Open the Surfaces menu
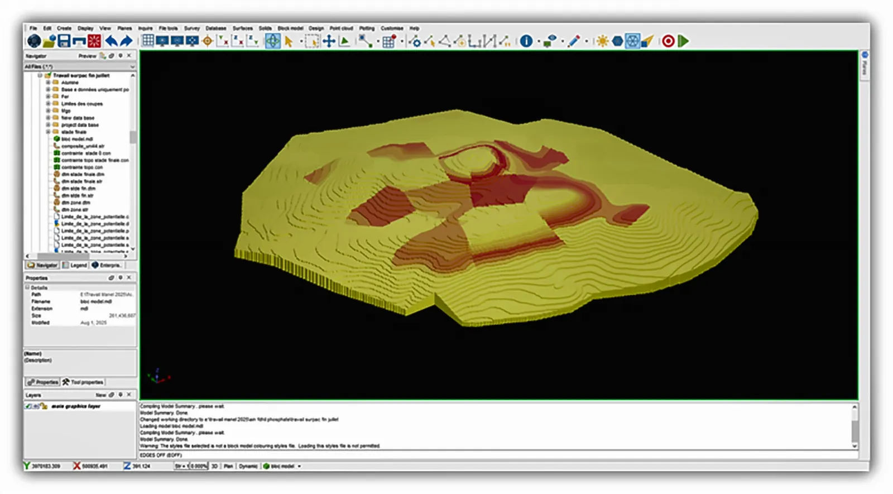Screen dimensions: 893x494 point(242,28)
